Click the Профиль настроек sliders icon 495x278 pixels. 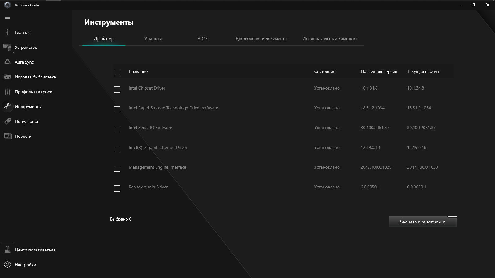pyautogui.click(x=7, y=92)
